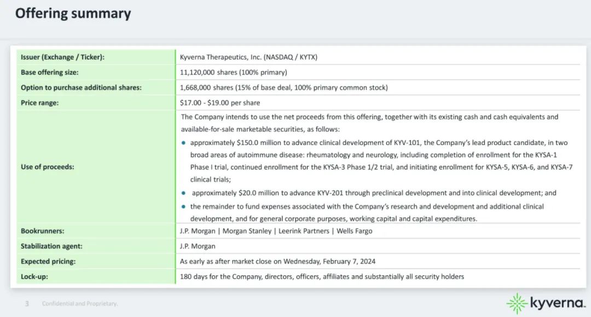591x317 pixels.
Task: Click the 'Expected pricing:' label cell
Action: pyautogui.click(x=48, y=262)
